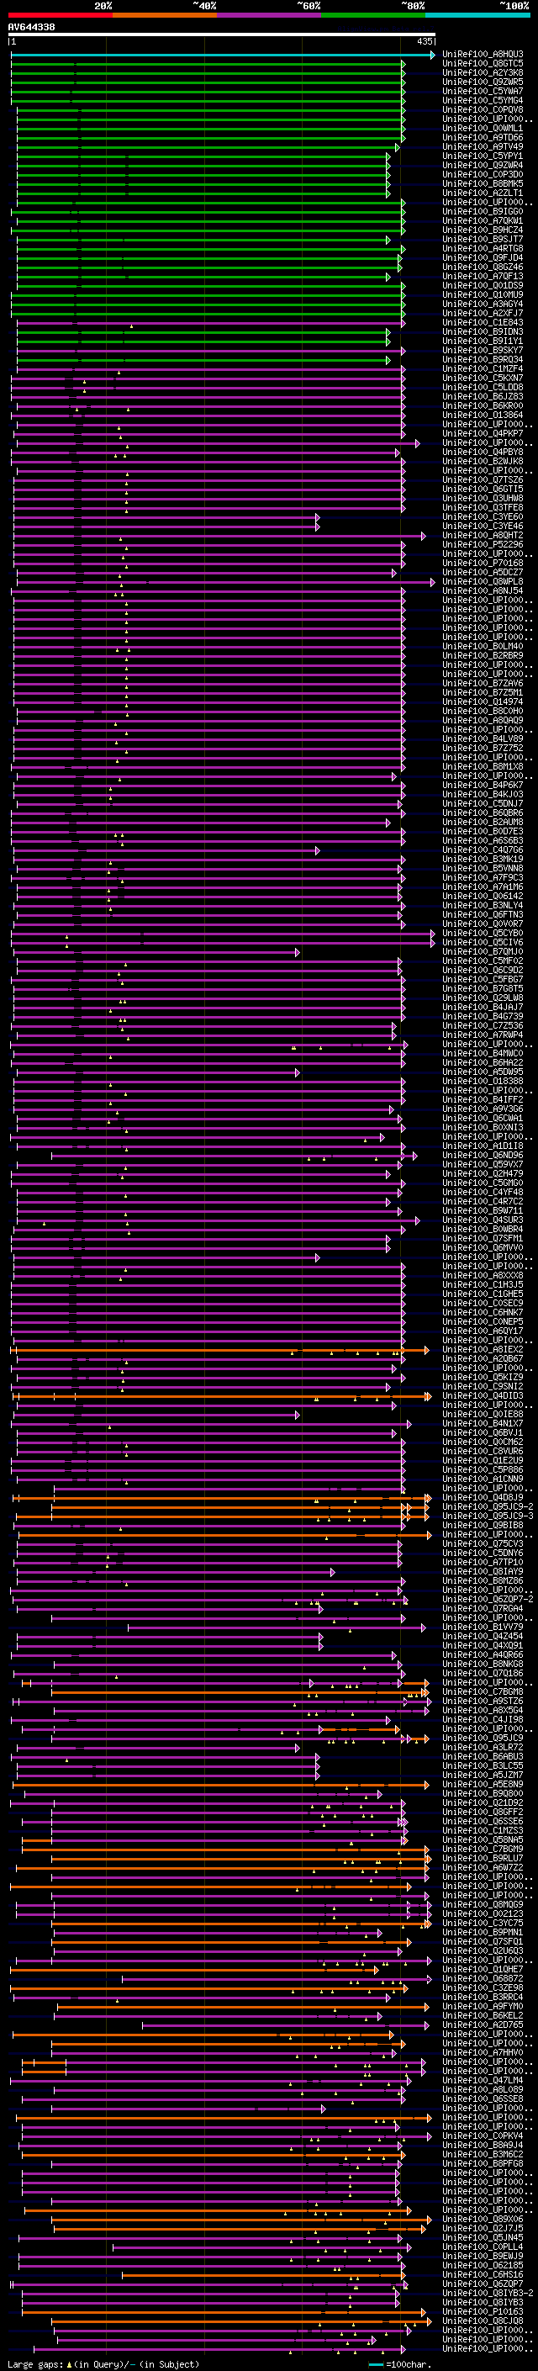Click UniRef100_B0LM40
This screenshot has height=2371, width=538.
483,646
